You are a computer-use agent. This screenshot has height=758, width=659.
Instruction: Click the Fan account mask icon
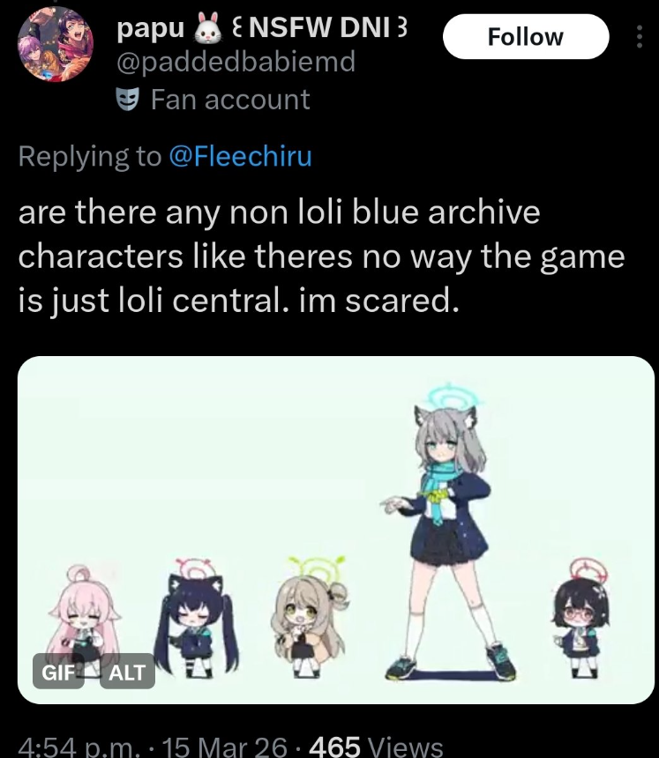pos(128,99)
